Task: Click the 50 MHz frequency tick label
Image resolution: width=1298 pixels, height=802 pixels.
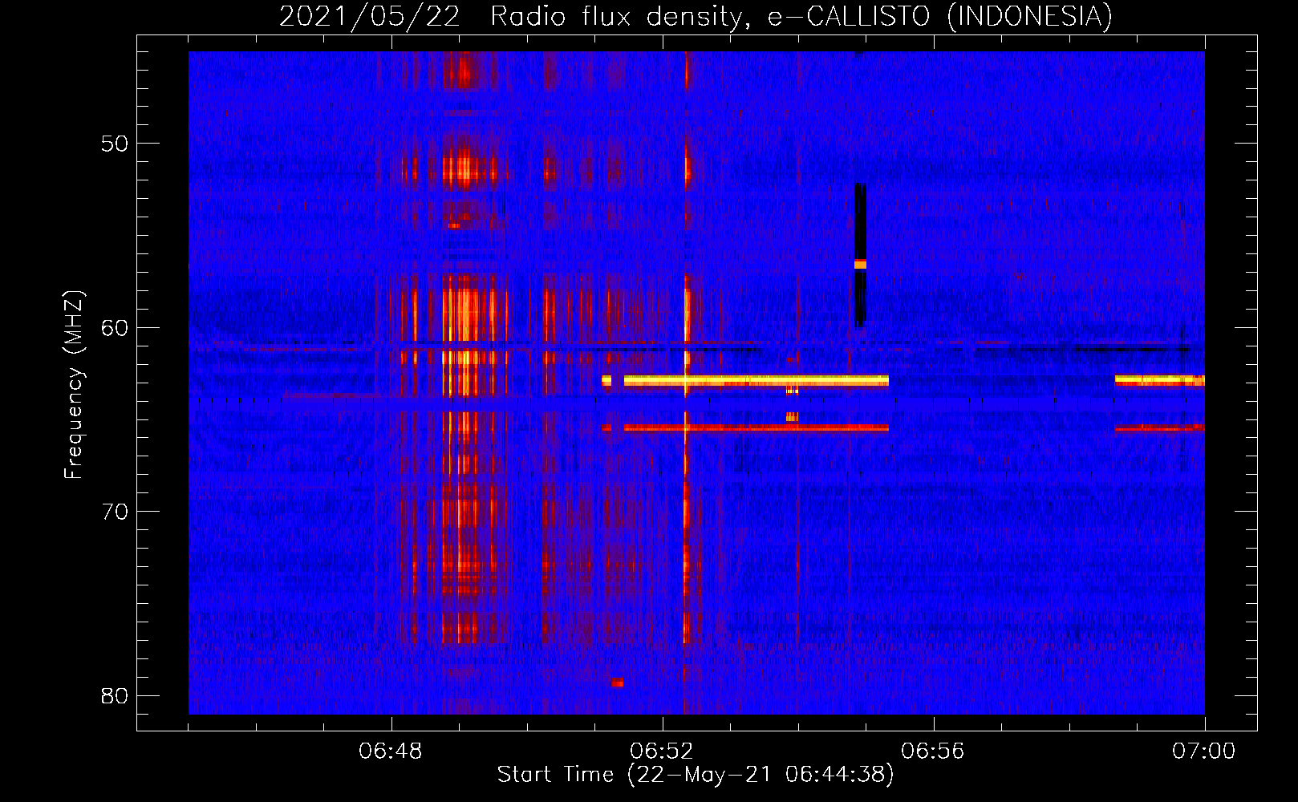Action: pyautogui.click(x=115, y=144)
